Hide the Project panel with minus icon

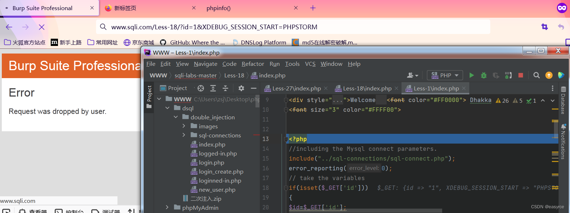pos(254,88)
